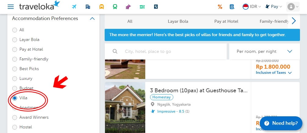Click the purple flight + hotel icon
This screenshot has height=133, width=307.
tap(128, 7)
